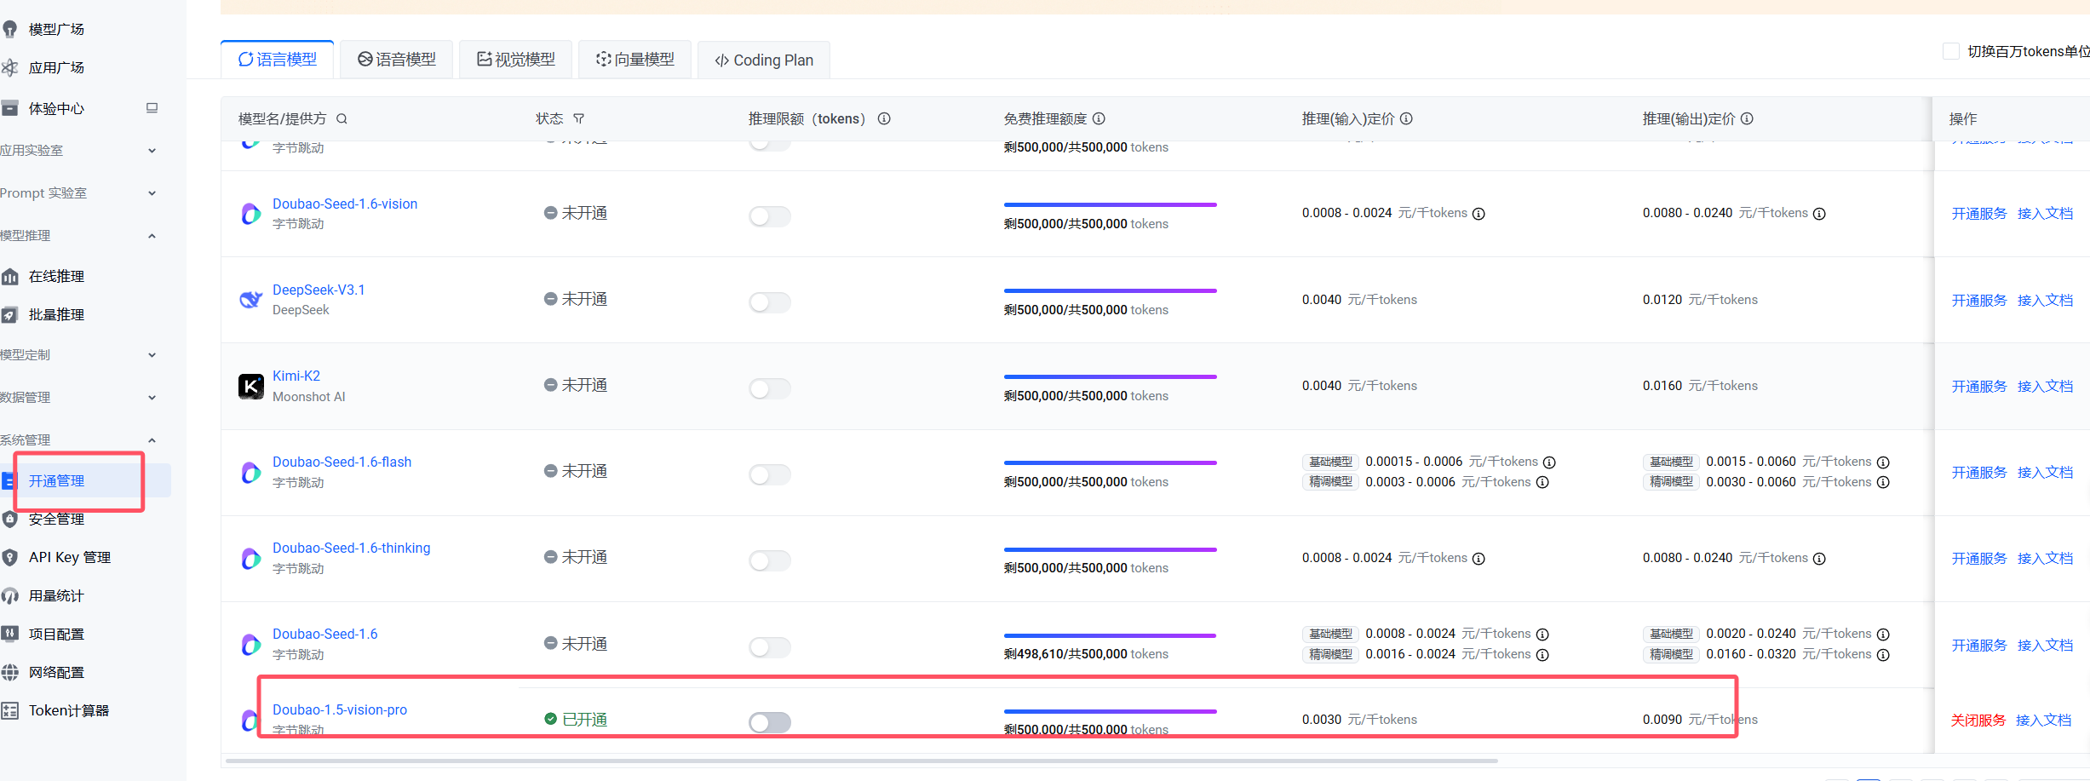Click the info icon next to 推理(输入)定价
The height and width of the screenshot is (781, 2090).
[x=1406, y=119]
